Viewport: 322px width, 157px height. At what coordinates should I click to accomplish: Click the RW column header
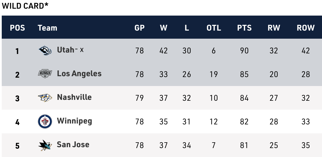(274, 28)
